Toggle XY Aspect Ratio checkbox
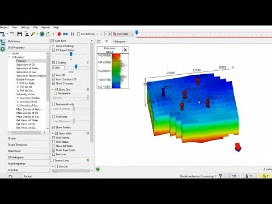Screen dimensions: 272x204 coord(53,50)
